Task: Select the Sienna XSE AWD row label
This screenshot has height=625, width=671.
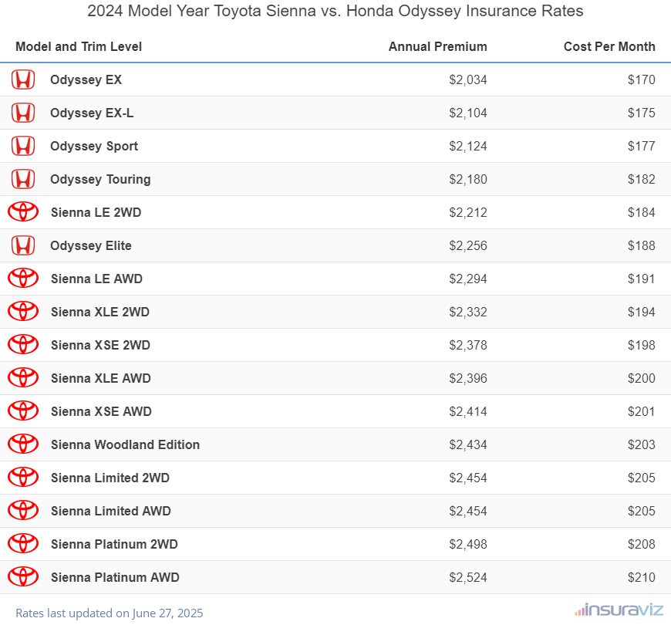Action: (101, 411)
